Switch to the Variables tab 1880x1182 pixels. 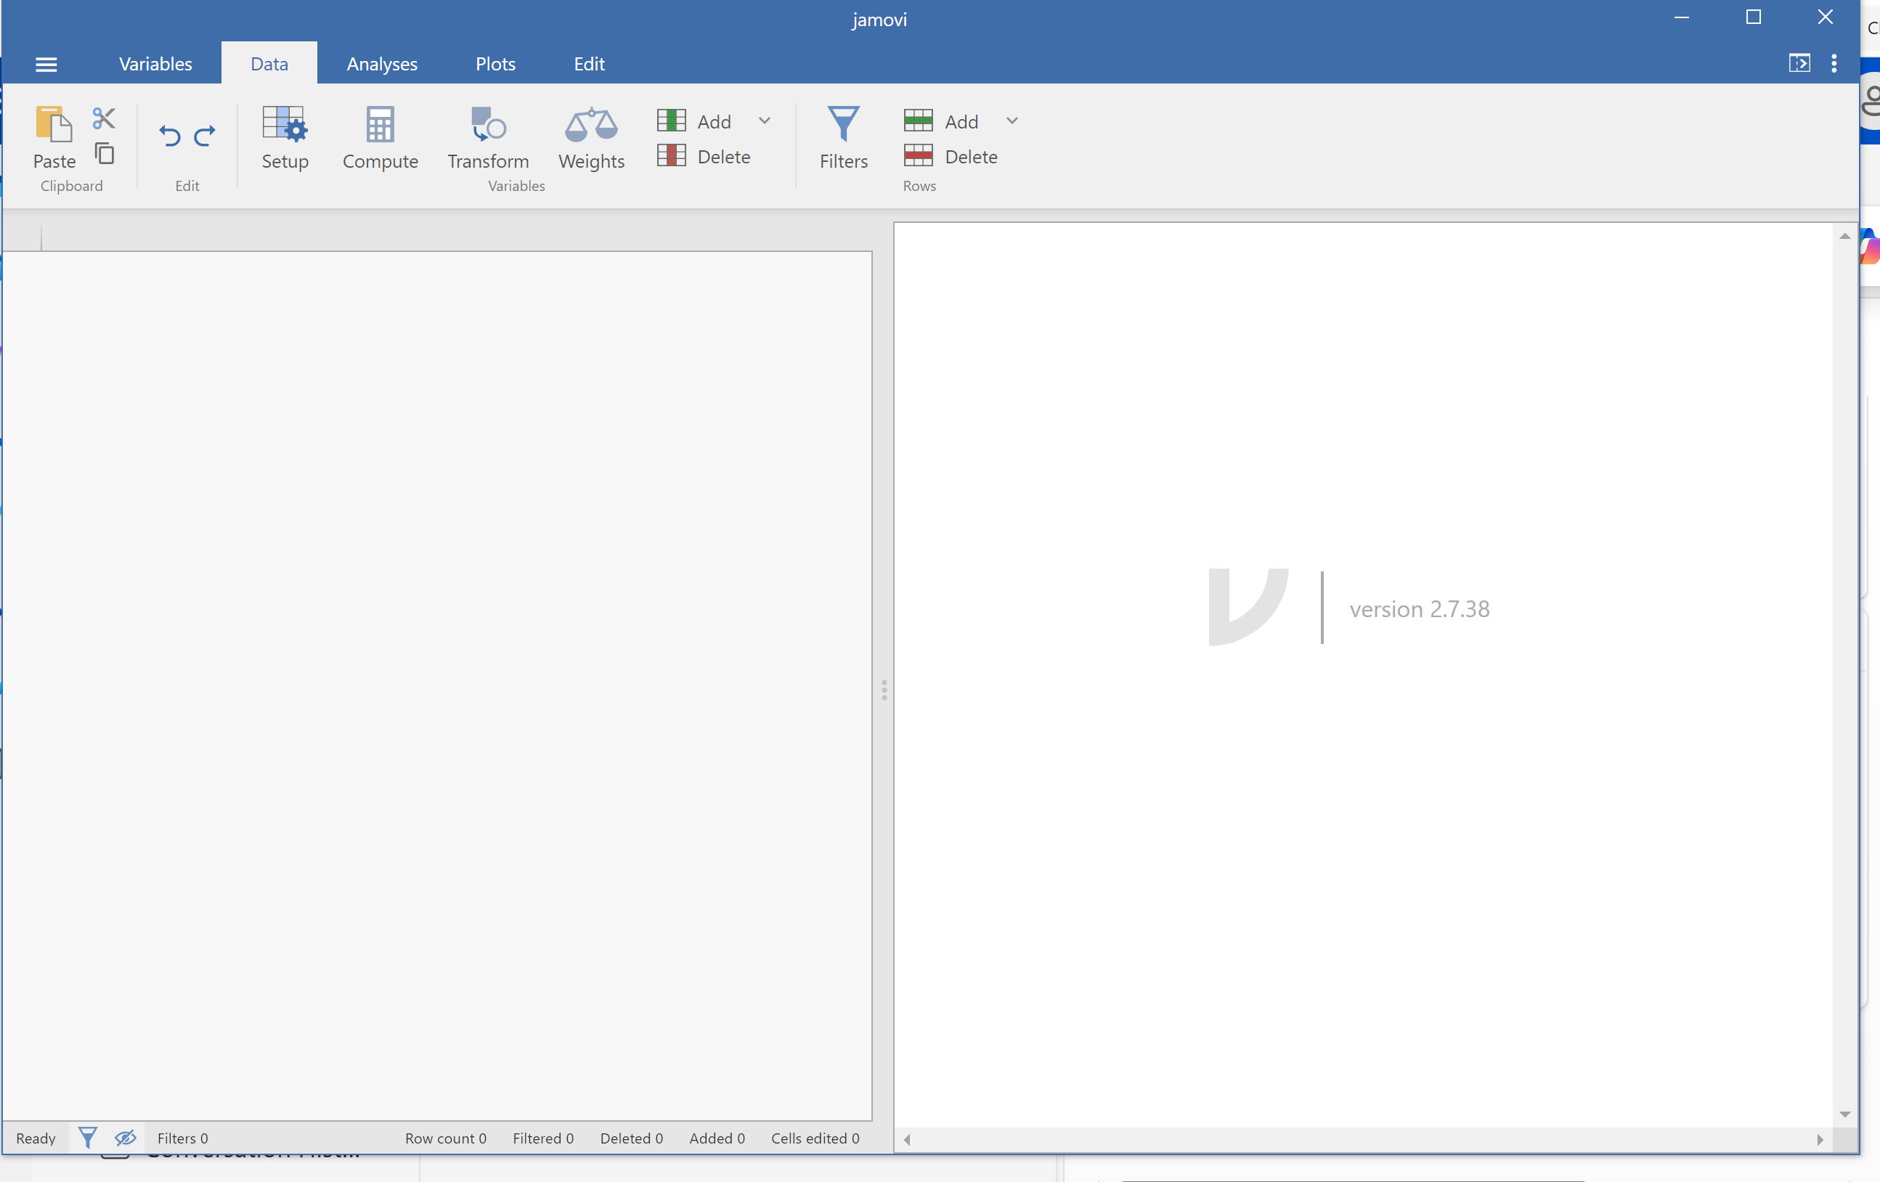pyautogui.click(x=155, y=63)
